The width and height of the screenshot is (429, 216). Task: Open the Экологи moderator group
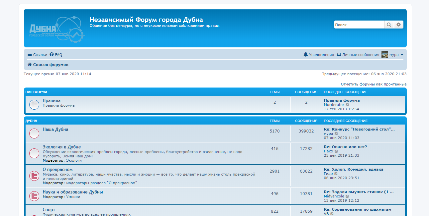pyautogui.click(x=74, y=160)
